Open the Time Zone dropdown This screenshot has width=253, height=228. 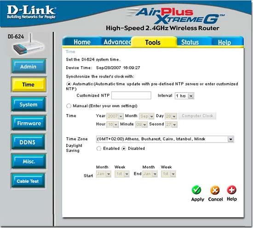point(165,139)
